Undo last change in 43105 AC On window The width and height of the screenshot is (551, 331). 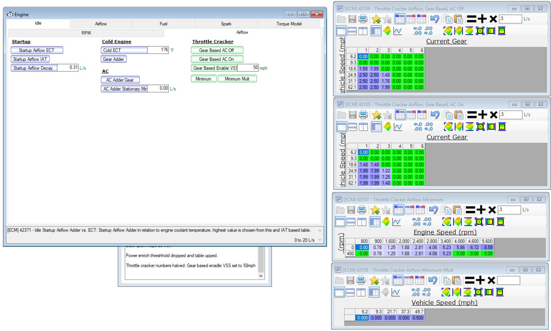point(435,114)
